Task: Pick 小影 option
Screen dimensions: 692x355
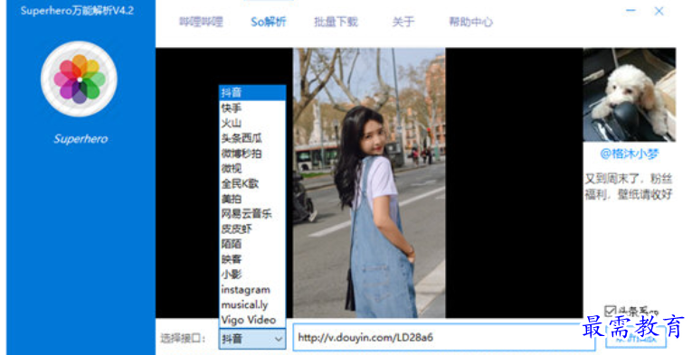Action: [x=252, y=275]
